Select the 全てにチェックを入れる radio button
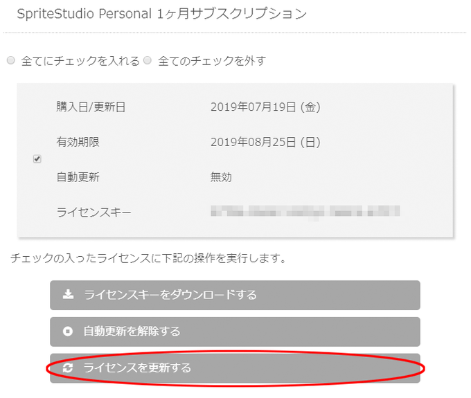Viewport: 471px width, 398px height. coord(11,60)
